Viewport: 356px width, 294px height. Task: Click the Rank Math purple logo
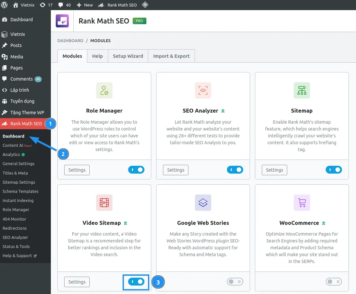pyautogui.click(x=62, y=21)
